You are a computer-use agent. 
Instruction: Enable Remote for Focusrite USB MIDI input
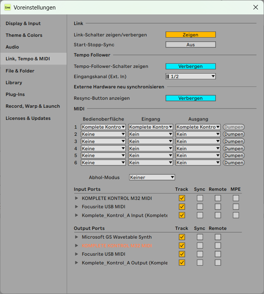click(x=218, y=207)
